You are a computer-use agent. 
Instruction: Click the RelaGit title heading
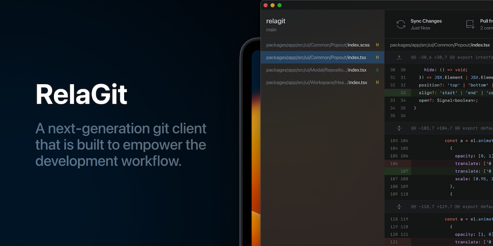pyautogui.click(x=81, y=94)
